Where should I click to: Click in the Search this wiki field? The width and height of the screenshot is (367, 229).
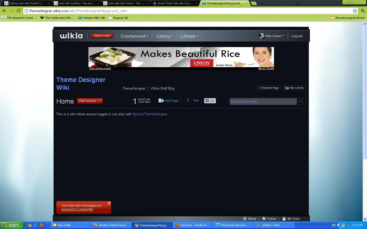(263, 102)
